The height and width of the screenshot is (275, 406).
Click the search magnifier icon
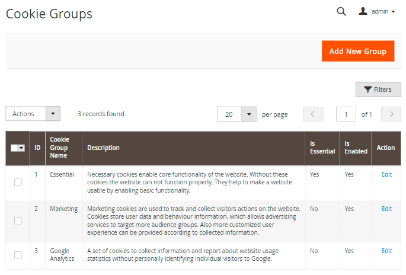[341, 11]
